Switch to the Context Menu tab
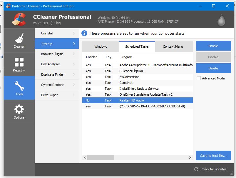Screen dimensions: 236x178 [x=173, y=46]
